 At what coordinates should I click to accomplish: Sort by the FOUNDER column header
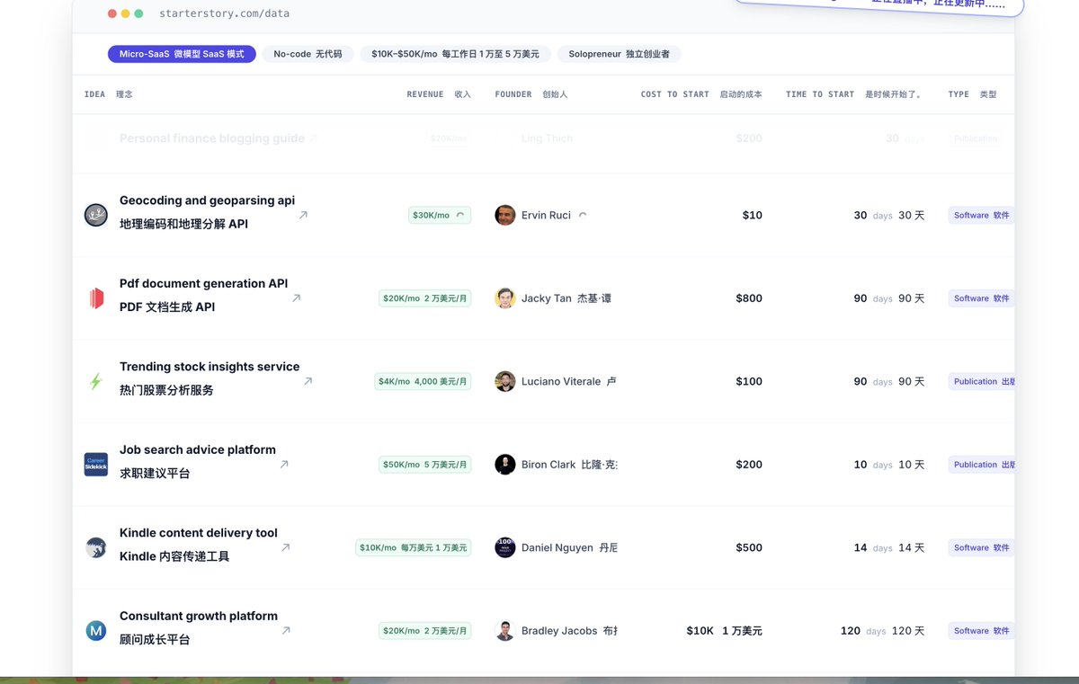(531, 94)
